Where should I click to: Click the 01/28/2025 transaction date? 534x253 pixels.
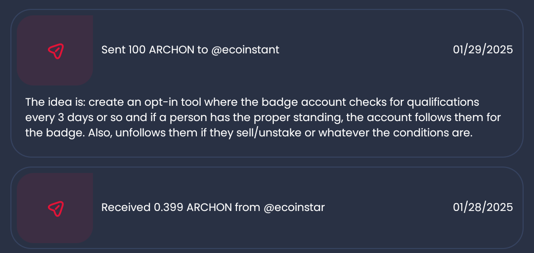coord(483,208)
